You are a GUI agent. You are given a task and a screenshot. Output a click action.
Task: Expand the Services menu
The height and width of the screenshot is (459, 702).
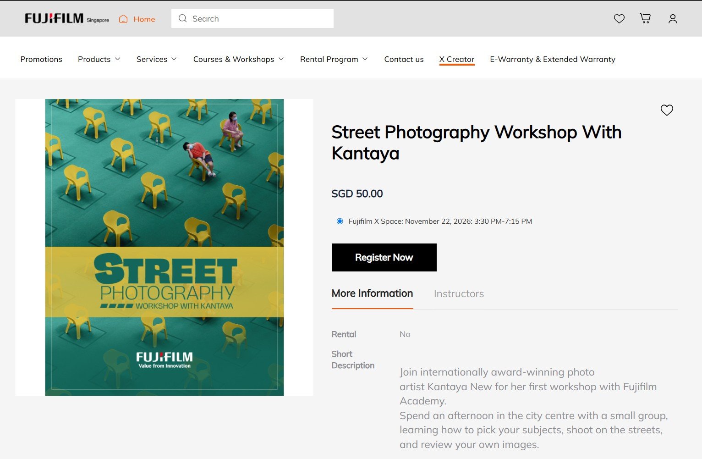click(x=157, y=59)
